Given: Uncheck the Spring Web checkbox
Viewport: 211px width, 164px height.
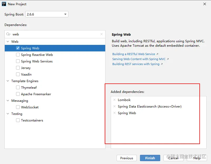Looking at the screenshot, I should [x=18, y=48].
